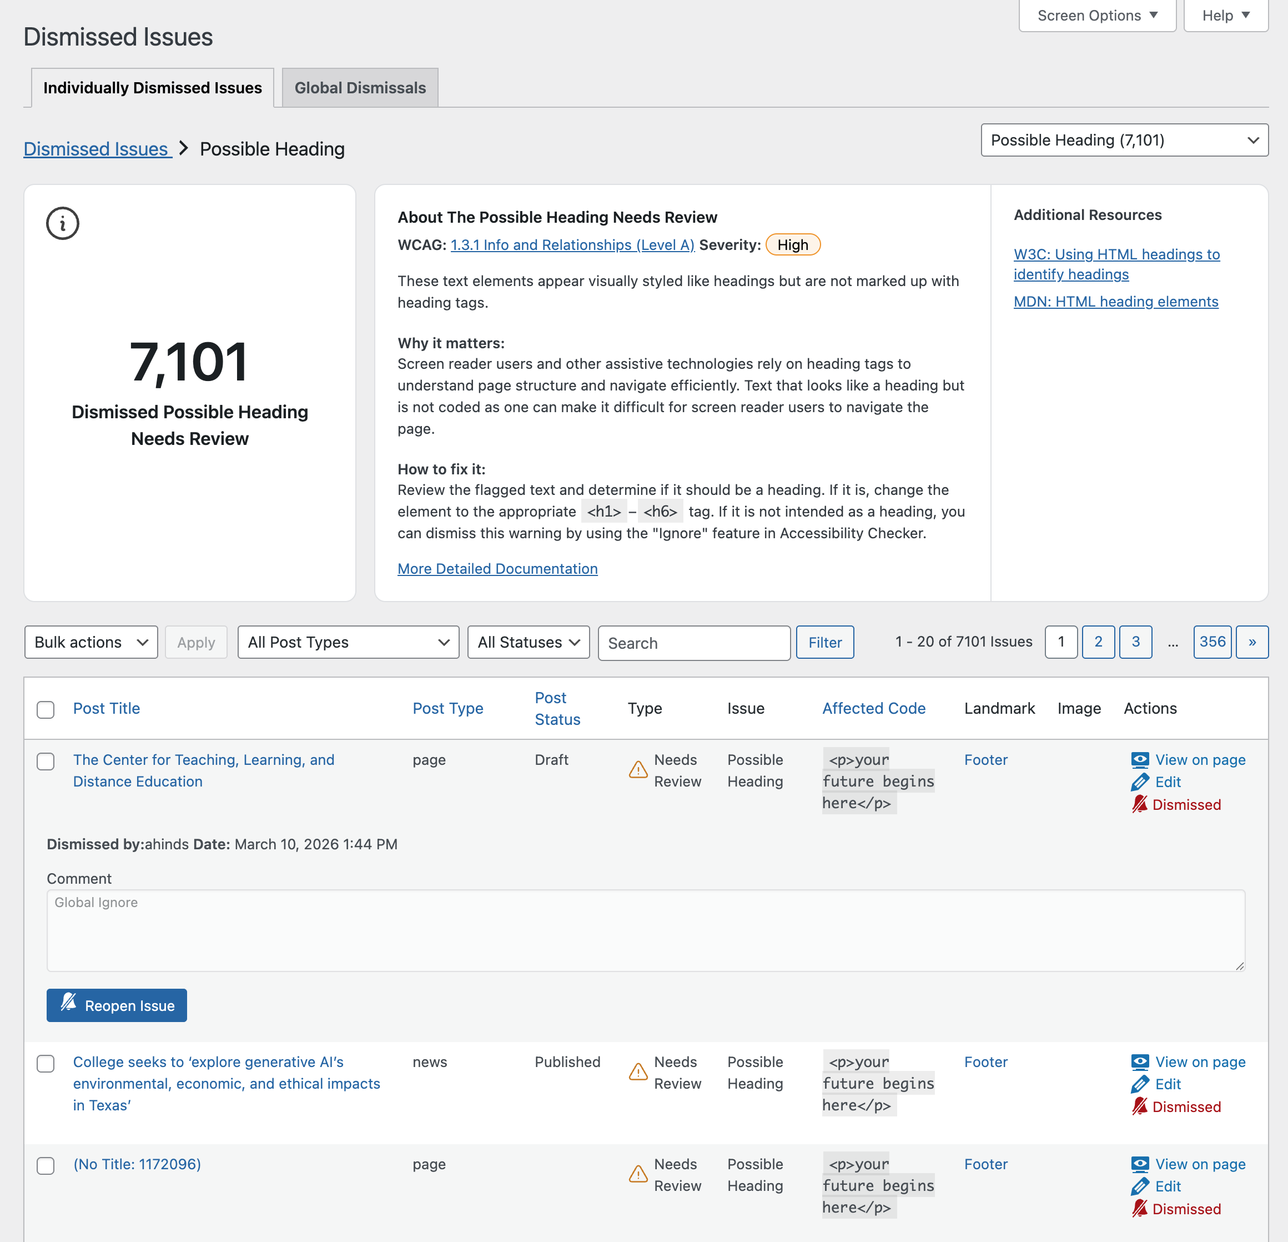Click inside the Search issues field
This screenshot has width=1288, height=1242.
694,643
